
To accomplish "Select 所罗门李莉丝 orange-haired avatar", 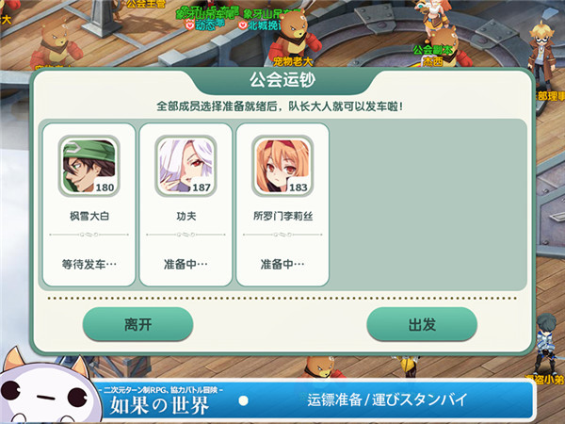I will [x=282, y=166].
